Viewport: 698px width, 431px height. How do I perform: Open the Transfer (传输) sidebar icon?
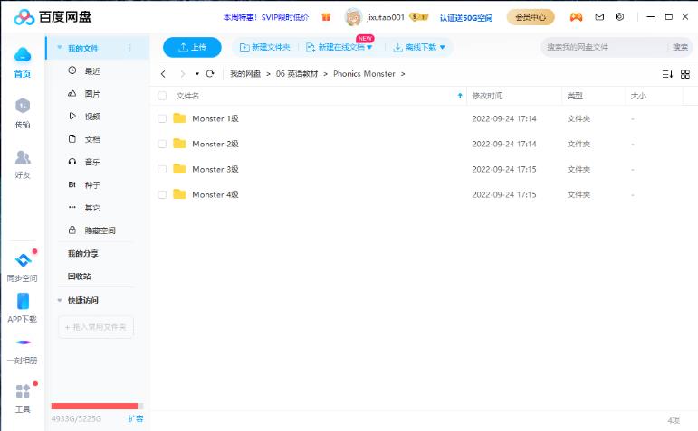(23, 106)
